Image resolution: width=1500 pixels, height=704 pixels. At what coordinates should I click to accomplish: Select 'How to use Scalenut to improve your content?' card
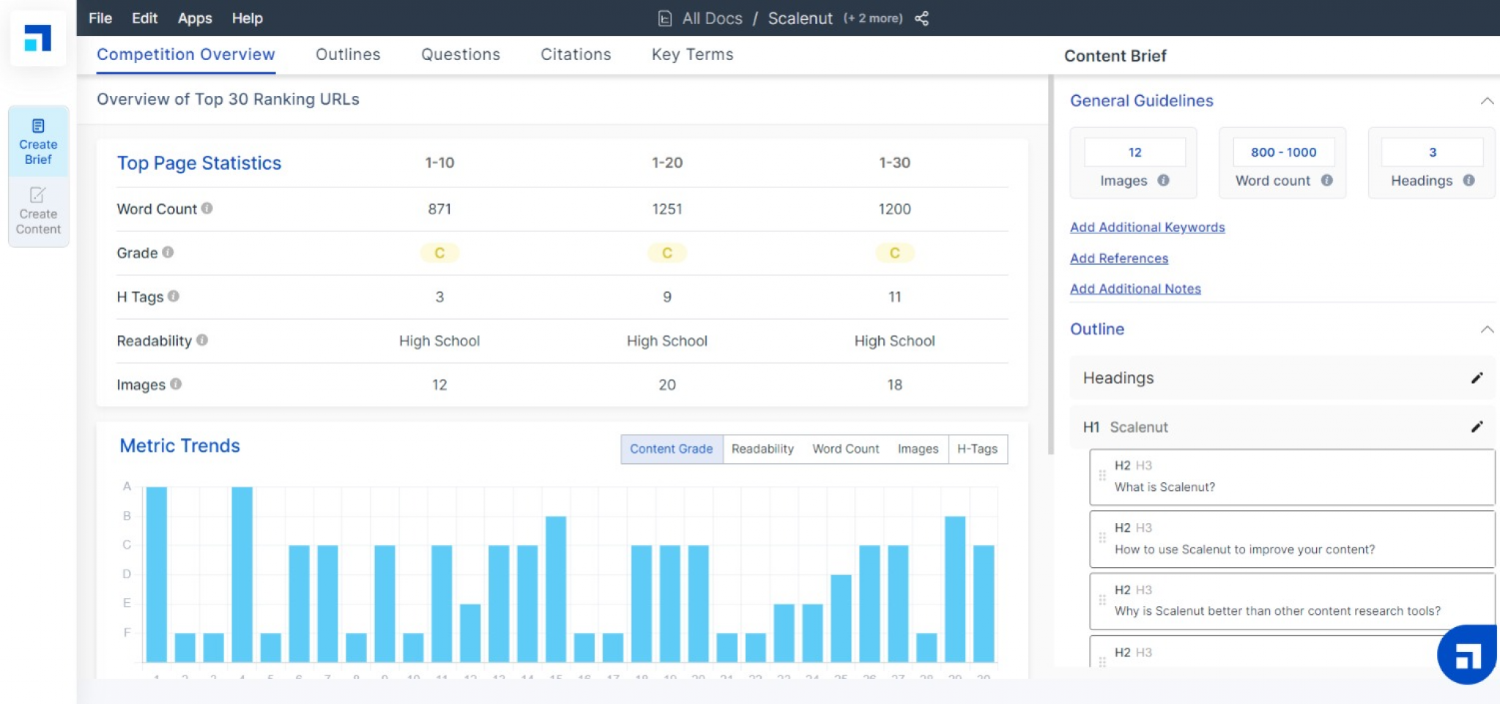pyautogui.click(x=1292, y=539)
